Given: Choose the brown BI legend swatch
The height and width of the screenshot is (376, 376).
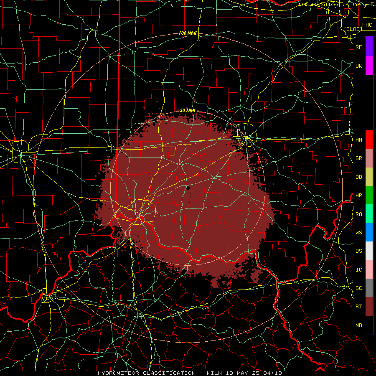Looking at the screenshot, I should coord(369,307).
